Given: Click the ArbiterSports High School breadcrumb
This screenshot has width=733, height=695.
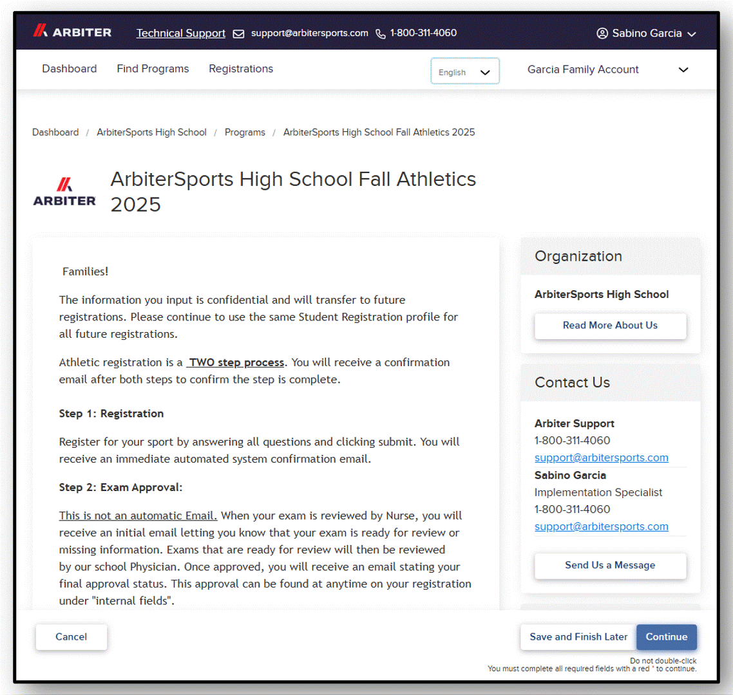Looking at the screenshot, I should 151,132.
